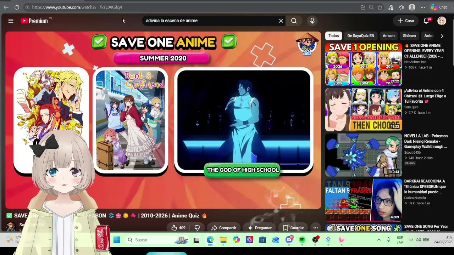The width and height of the screenshot is (454, 255).
Task: Click the video player showing 'SAVE ONE ANIME'
Action: (x=163, y=120)
